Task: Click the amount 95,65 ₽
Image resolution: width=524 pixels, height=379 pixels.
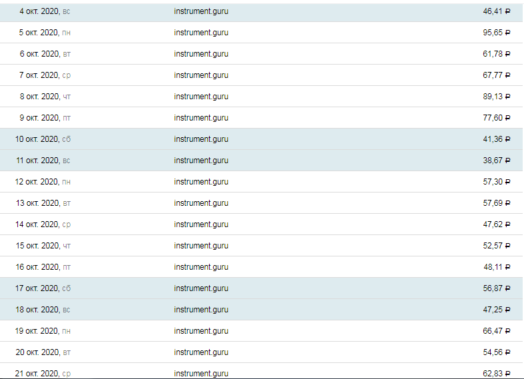Action: point(497,33)
